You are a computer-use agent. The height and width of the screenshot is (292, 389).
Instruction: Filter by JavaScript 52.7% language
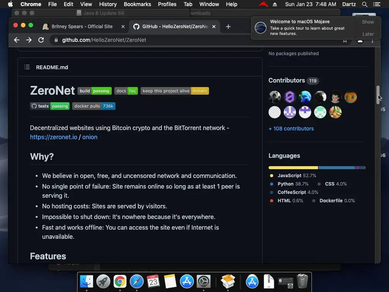293,176
